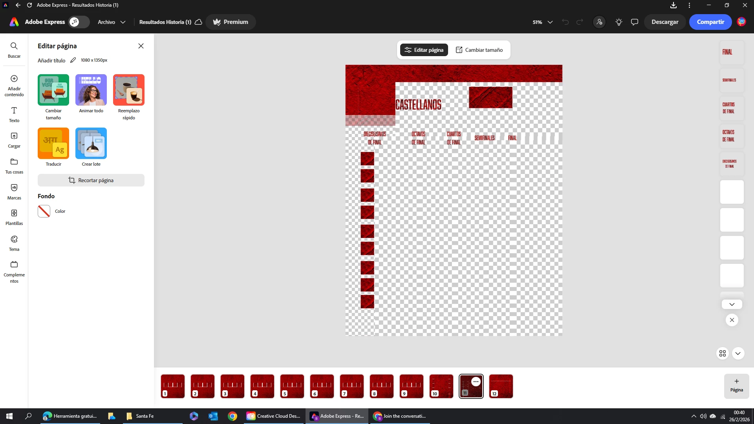Select page 12 thumbnail in filmstrip
Image resolution: width=754 pixels, height=424 pixels.
tap(501, 386)
